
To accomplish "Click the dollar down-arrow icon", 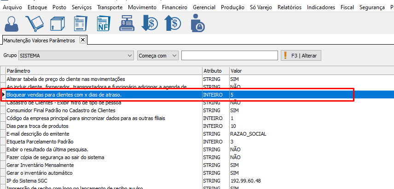I will [150, 23].
